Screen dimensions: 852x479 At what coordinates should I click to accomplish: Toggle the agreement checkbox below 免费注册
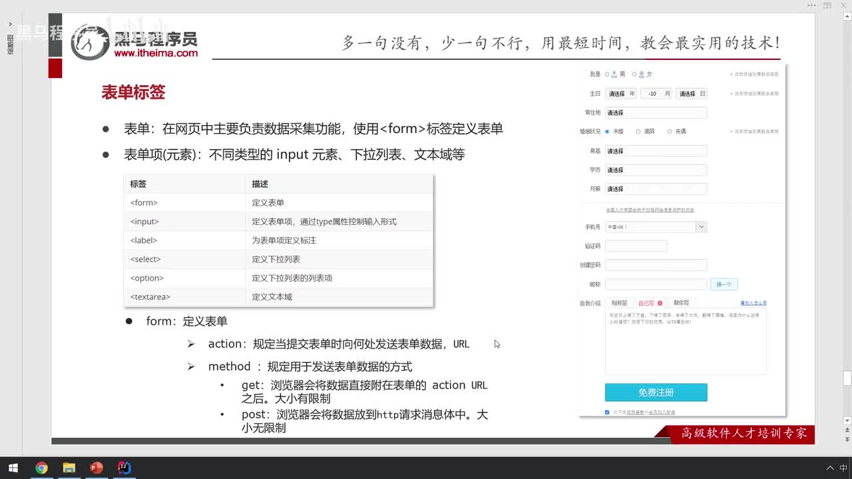(607, 412)
